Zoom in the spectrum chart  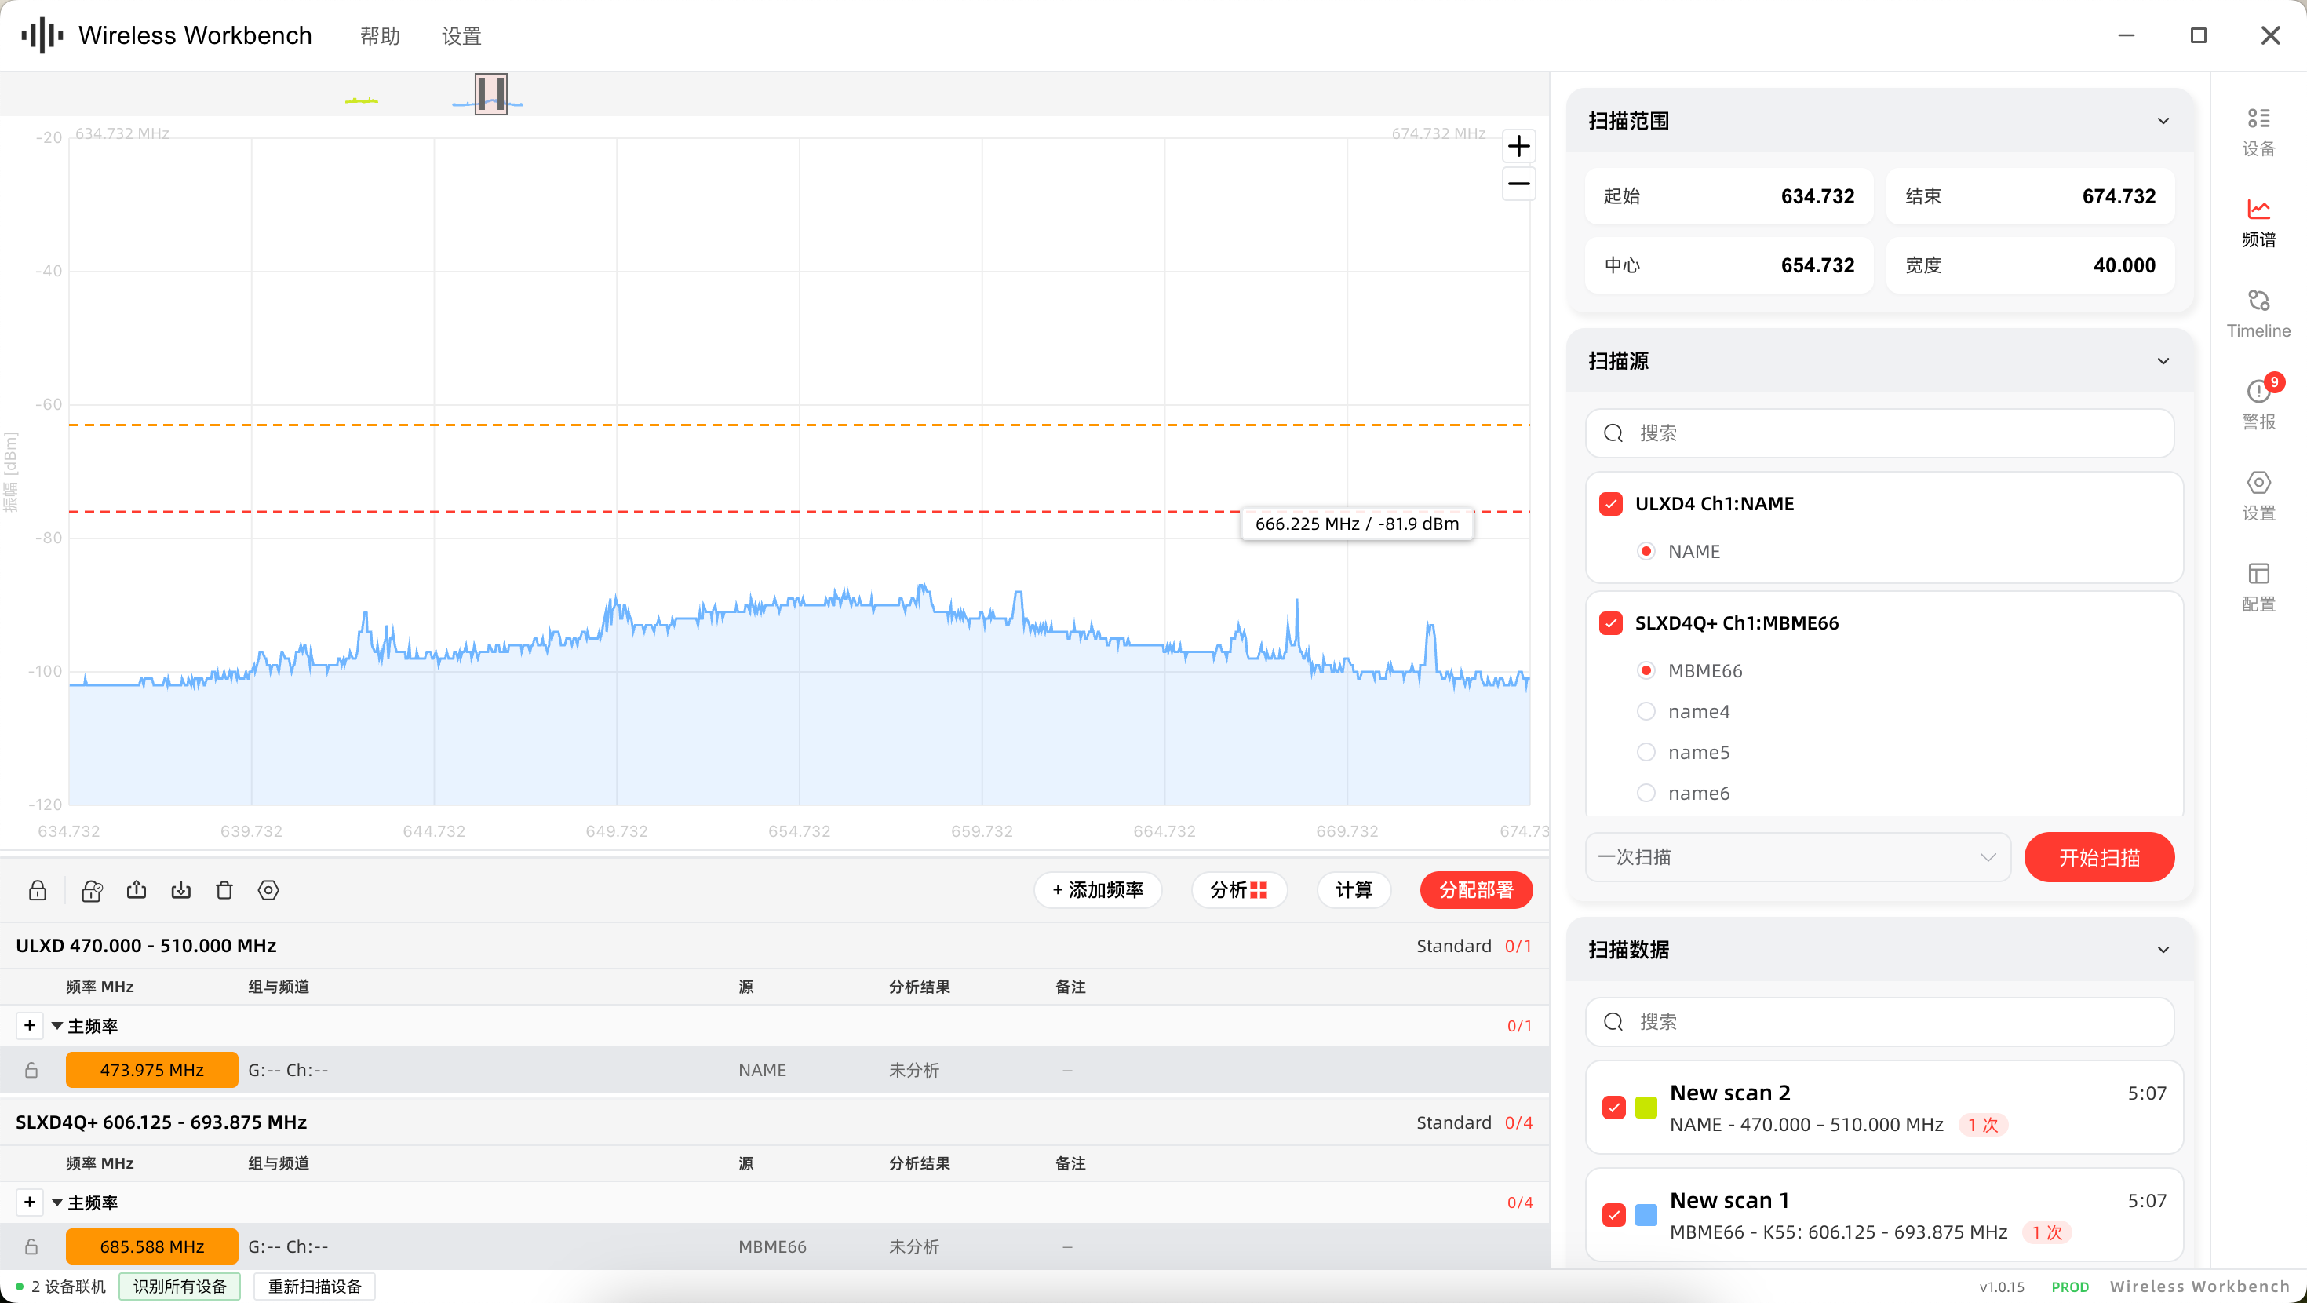click(1518, 146)
